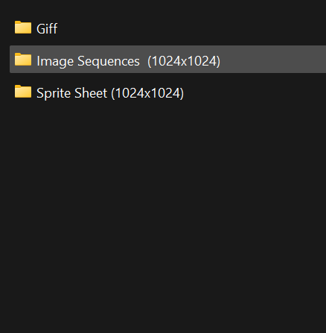Deselect by clicking the empty dark pane area

(163, 211)
